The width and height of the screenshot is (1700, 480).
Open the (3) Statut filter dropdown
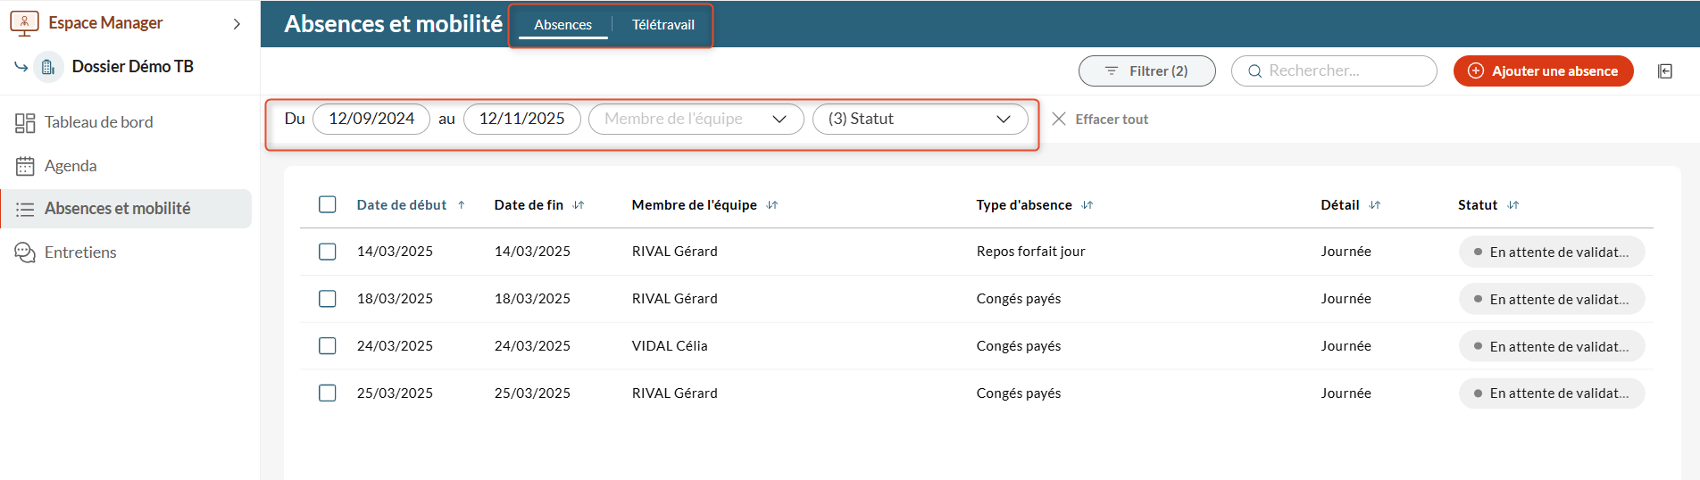coord(920,120)
